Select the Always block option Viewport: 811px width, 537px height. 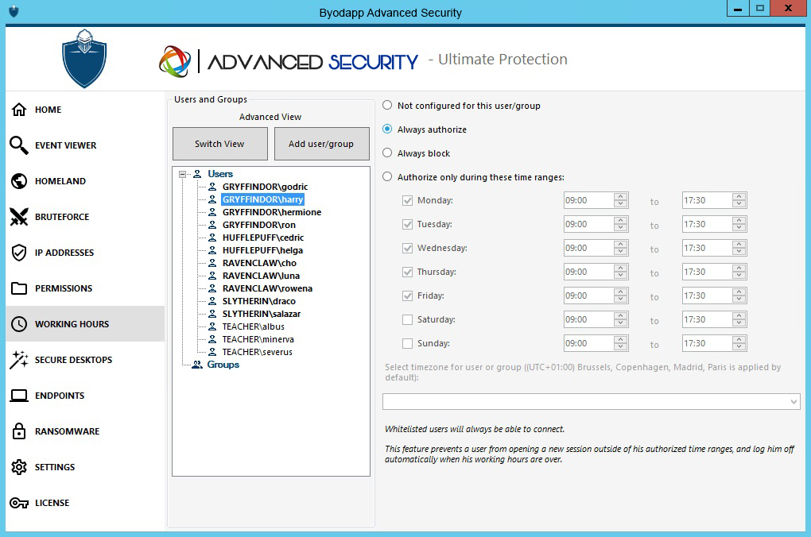click(387, 153)
